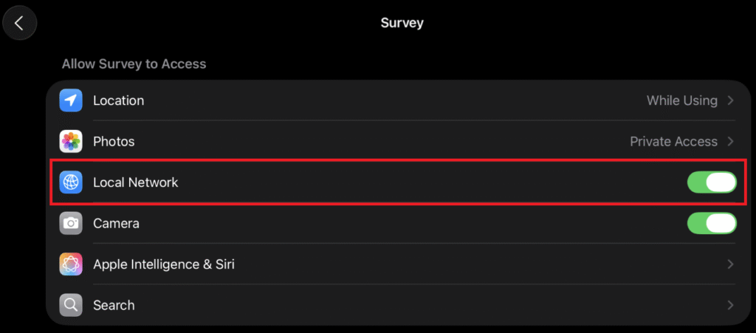Open Apple Intelligence & Siri chevron

731,264
